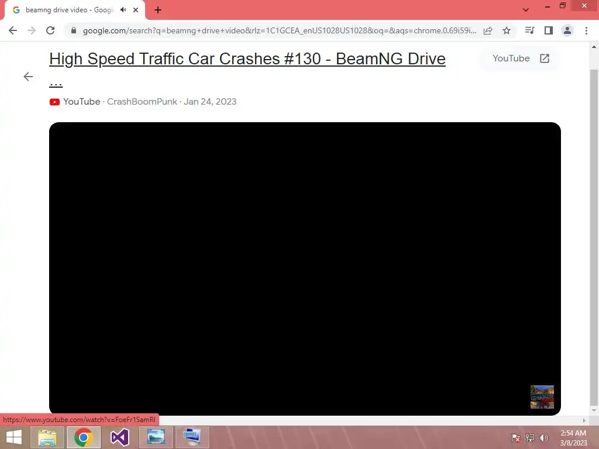This screenshot has width=599, height=449.
Task: Return to results with the page back arrow
Action: click(x=28, y=77)
